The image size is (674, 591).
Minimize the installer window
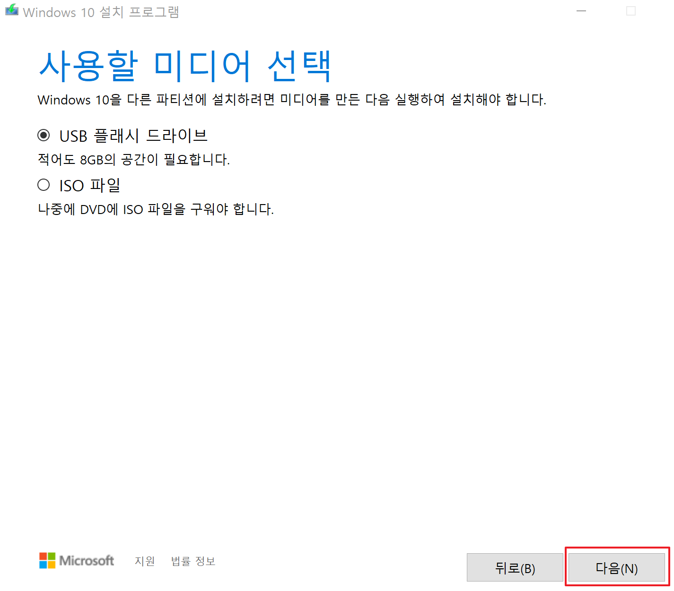tap(581, 10)
